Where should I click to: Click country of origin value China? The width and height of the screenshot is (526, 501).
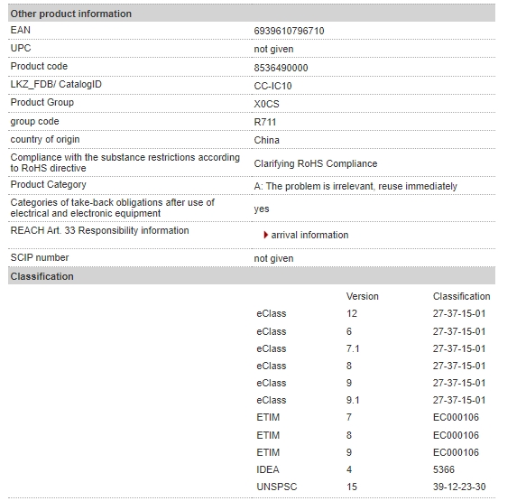point(266,140)
